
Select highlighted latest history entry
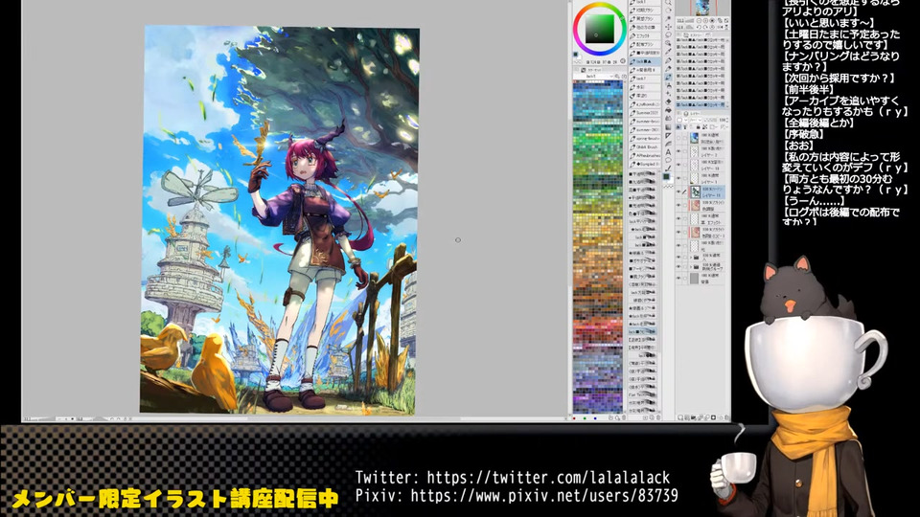[700, 105]
